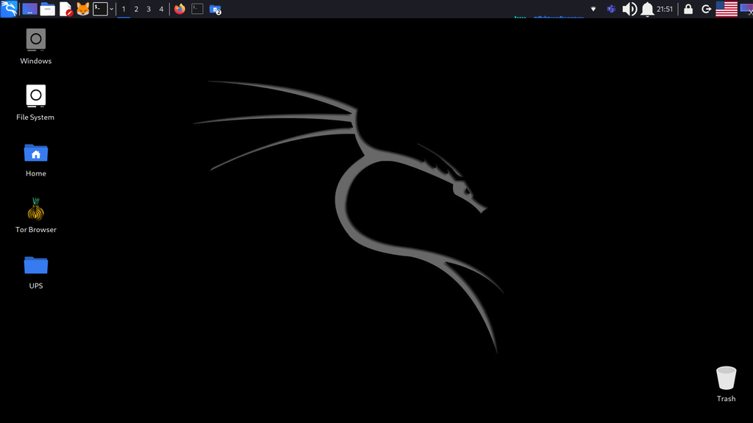
Task: Select the UPS folder on desktop
Action: tap(35, 272)
